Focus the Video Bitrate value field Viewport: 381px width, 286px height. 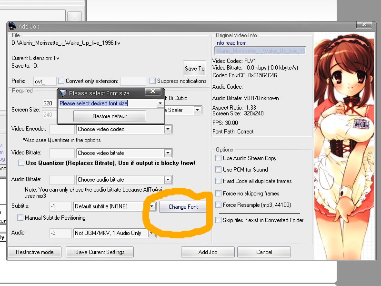click(x=62, y=153)
